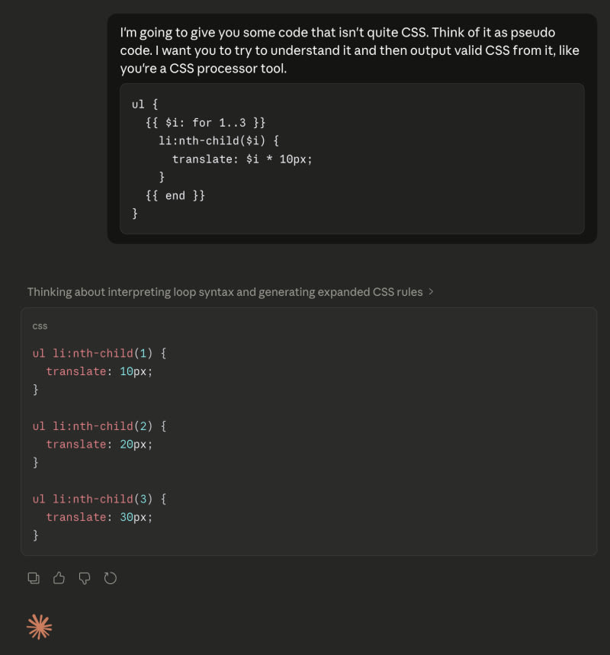Click the '{{ $i: for 1..3 }}' loop line
The image size is (610, 655).
(x=205, y=123)
